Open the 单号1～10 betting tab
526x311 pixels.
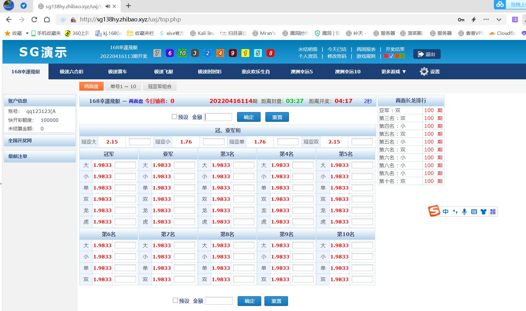point(123,86)
